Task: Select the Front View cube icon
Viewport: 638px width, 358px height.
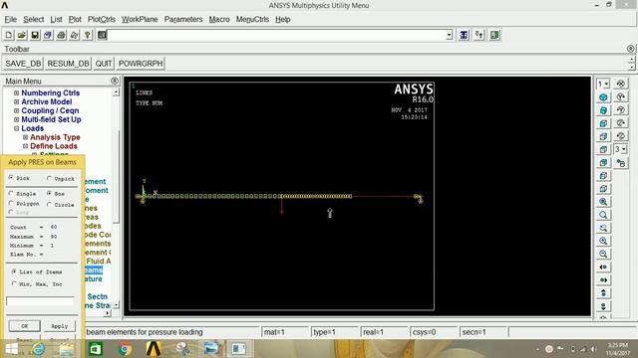Action: [x=603, y=123]
